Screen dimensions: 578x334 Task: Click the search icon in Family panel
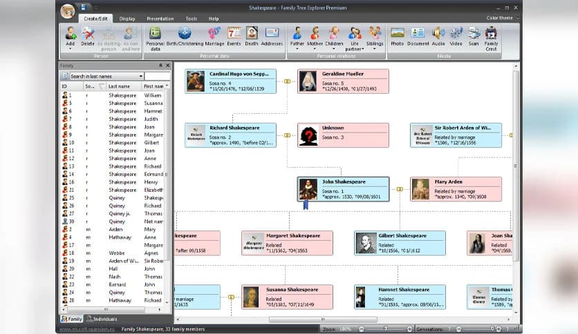coord(65,76)
